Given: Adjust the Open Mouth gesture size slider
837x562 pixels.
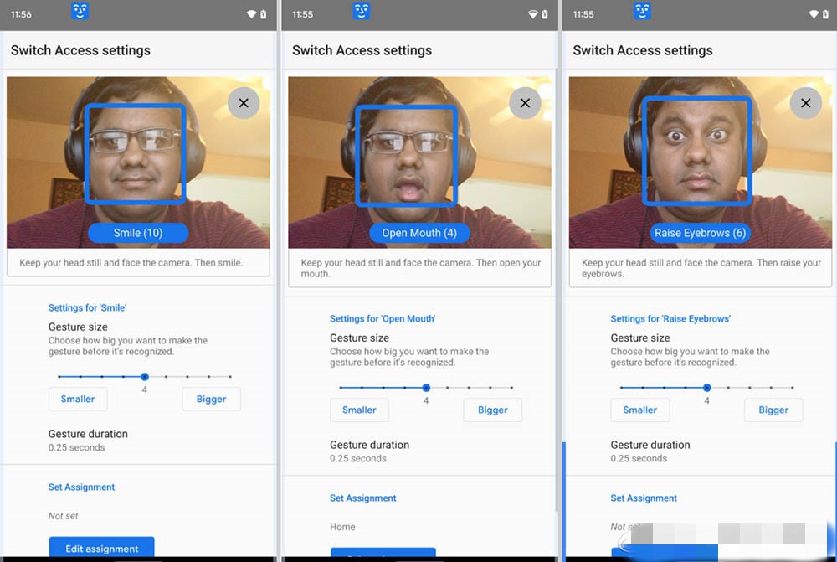Looking at the screenshot, I should (426, 387).
